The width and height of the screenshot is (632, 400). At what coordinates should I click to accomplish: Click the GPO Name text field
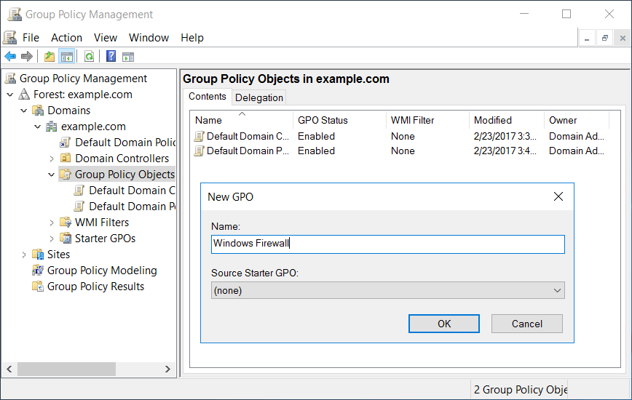(x=388, y=244)
